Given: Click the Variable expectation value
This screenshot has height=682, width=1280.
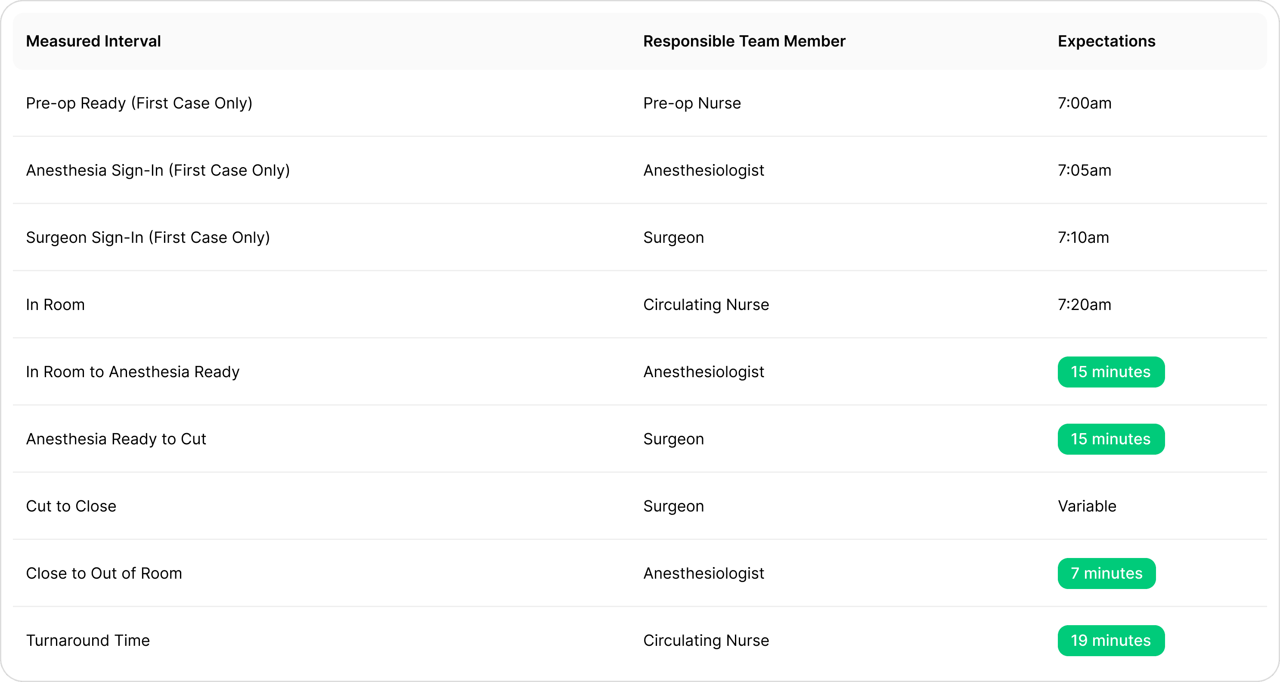Looking at the screenshot, I should 1087,506.
